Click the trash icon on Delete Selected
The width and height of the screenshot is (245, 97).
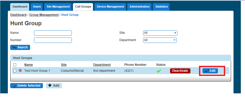[x=14, y=86]
